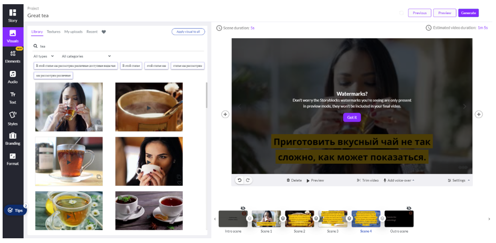496x243 pixels.
Task: Select keyword chip 'статье мы рассмотрим'
Action: click(x=187, y=66)
